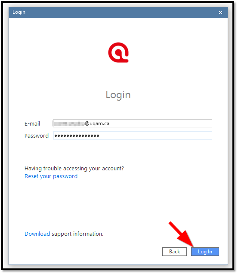Click the E-mail field label
Screen dimensions: 238x274
pos(32,124)
